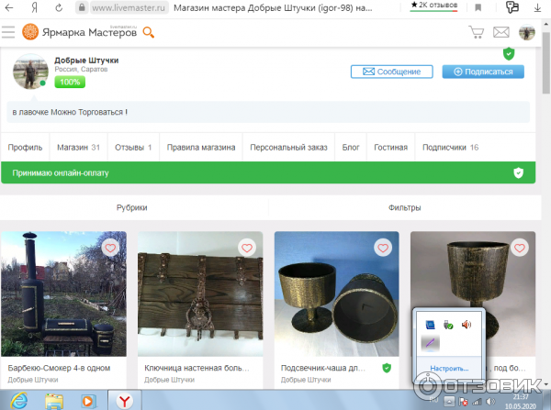Click the user avatar in site header
This screenshot has height=410, width=551.
click(527, 33)
